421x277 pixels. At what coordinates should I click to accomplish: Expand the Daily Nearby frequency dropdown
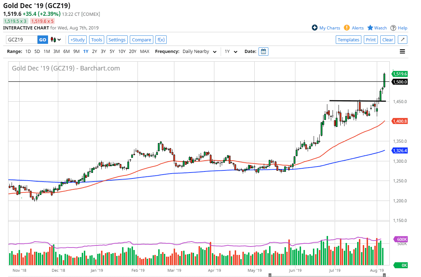pyautogui.click(x=199, y=52)
